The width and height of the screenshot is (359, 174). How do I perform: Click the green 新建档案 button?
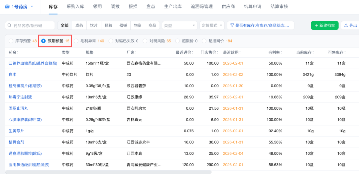325,25
